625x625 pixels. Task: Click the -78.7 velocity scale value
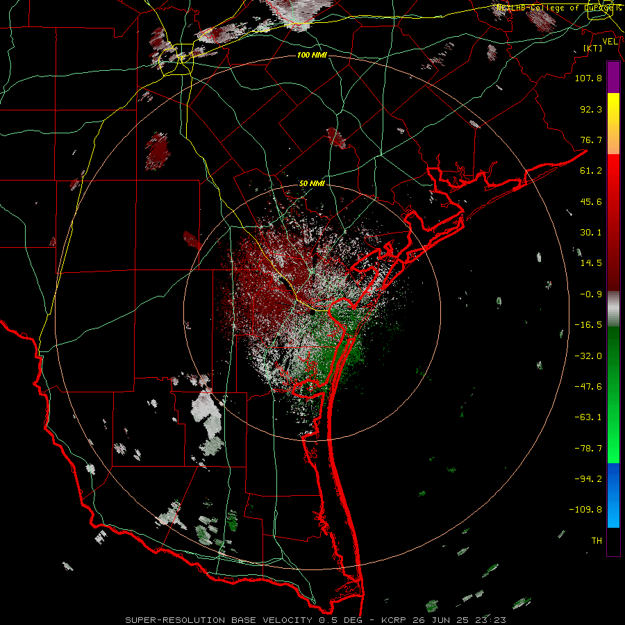point(588,449)
